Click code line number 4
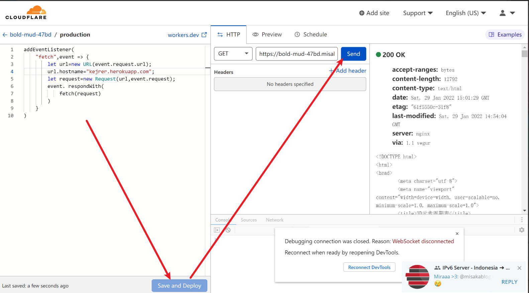 (12, 71)
